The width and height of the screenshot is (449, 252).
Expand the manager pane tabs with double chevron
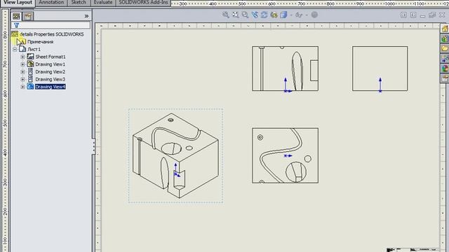click(86, 16)
